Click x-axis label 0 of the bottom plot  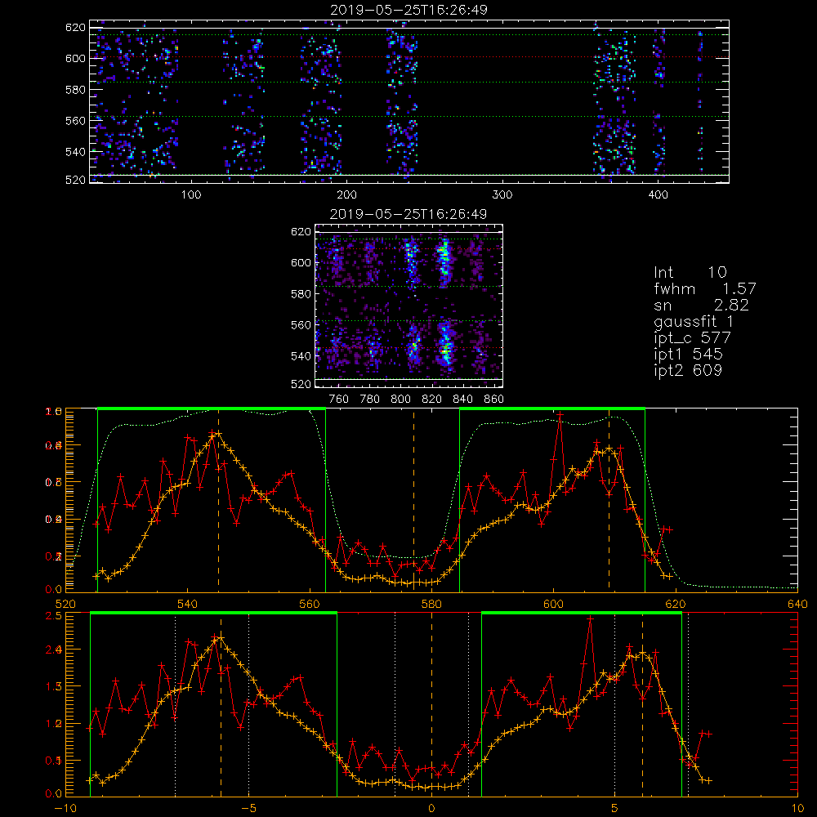point(431,809)
